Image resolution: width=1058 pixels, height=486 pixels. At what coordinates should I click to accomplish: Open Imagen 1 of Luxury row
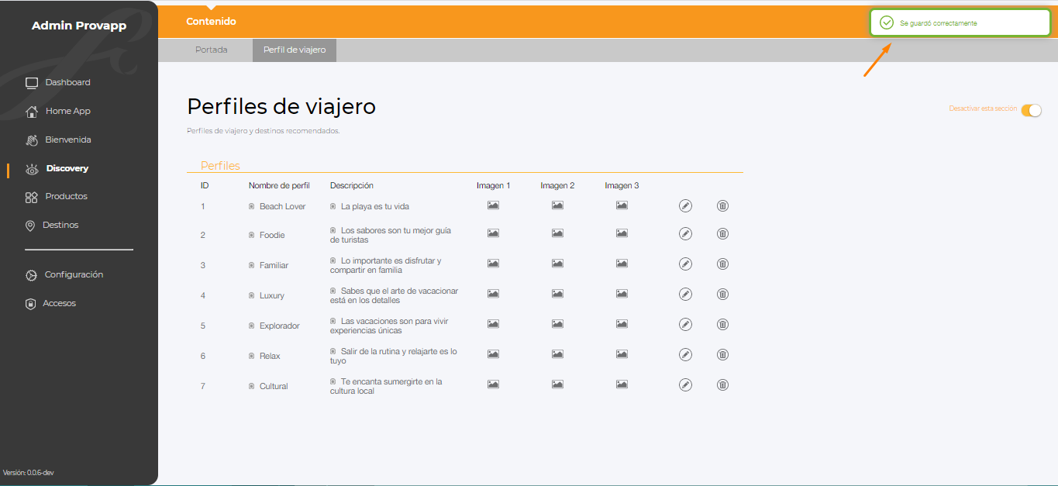493,293
